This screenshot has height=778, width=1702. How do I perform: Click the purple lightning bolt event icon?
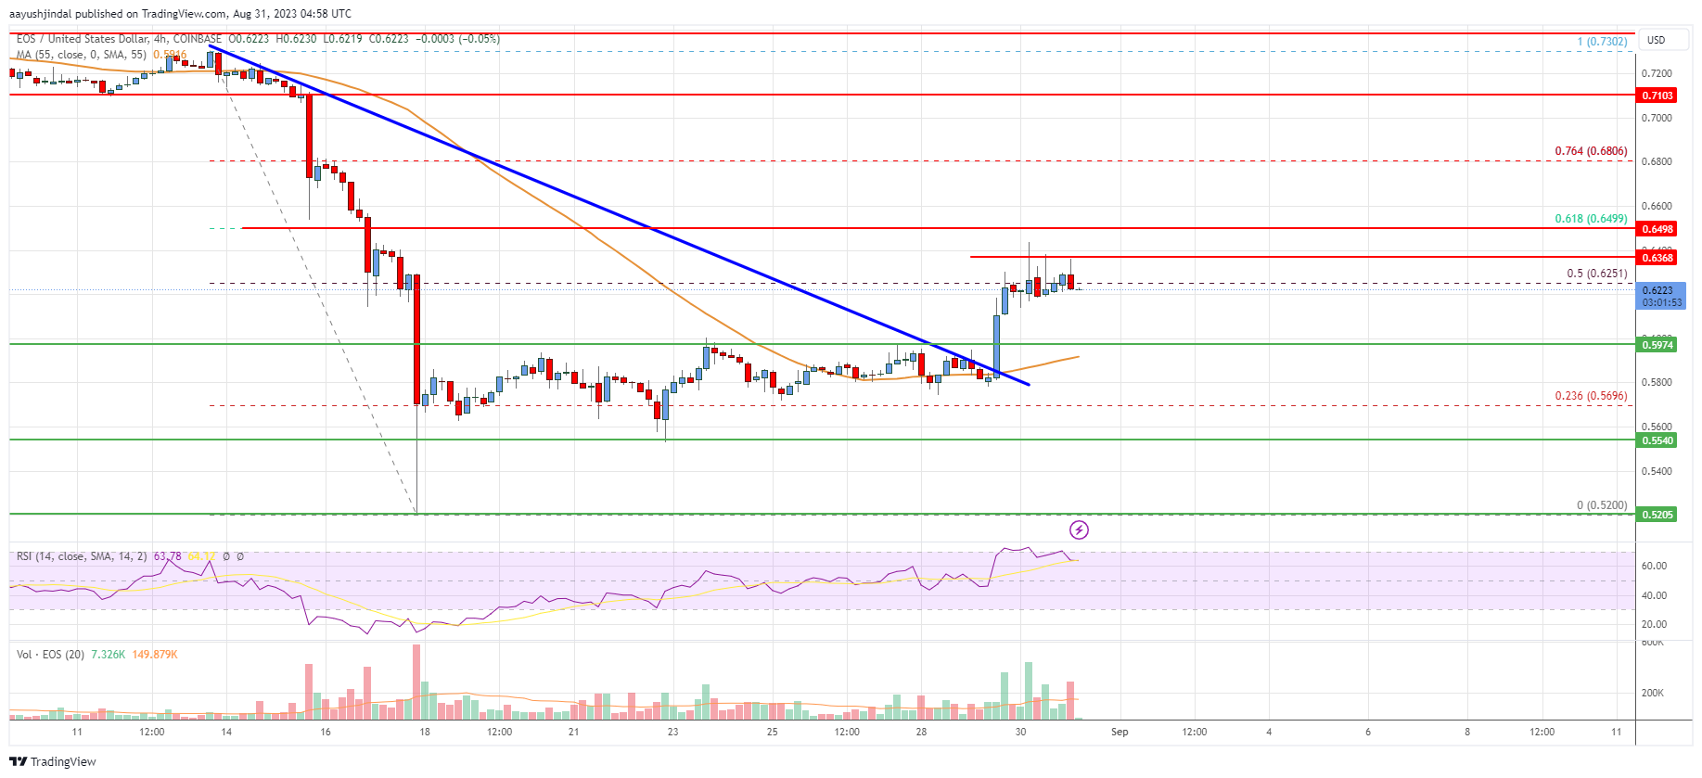point(1079,530)
